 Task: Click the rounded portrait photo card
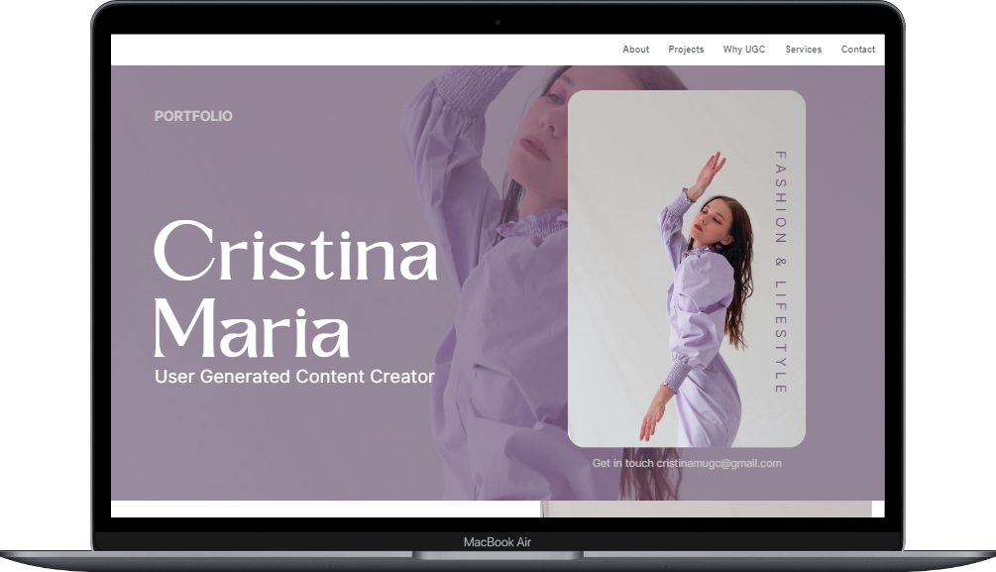pyautogui.click(x=687, y=269)
